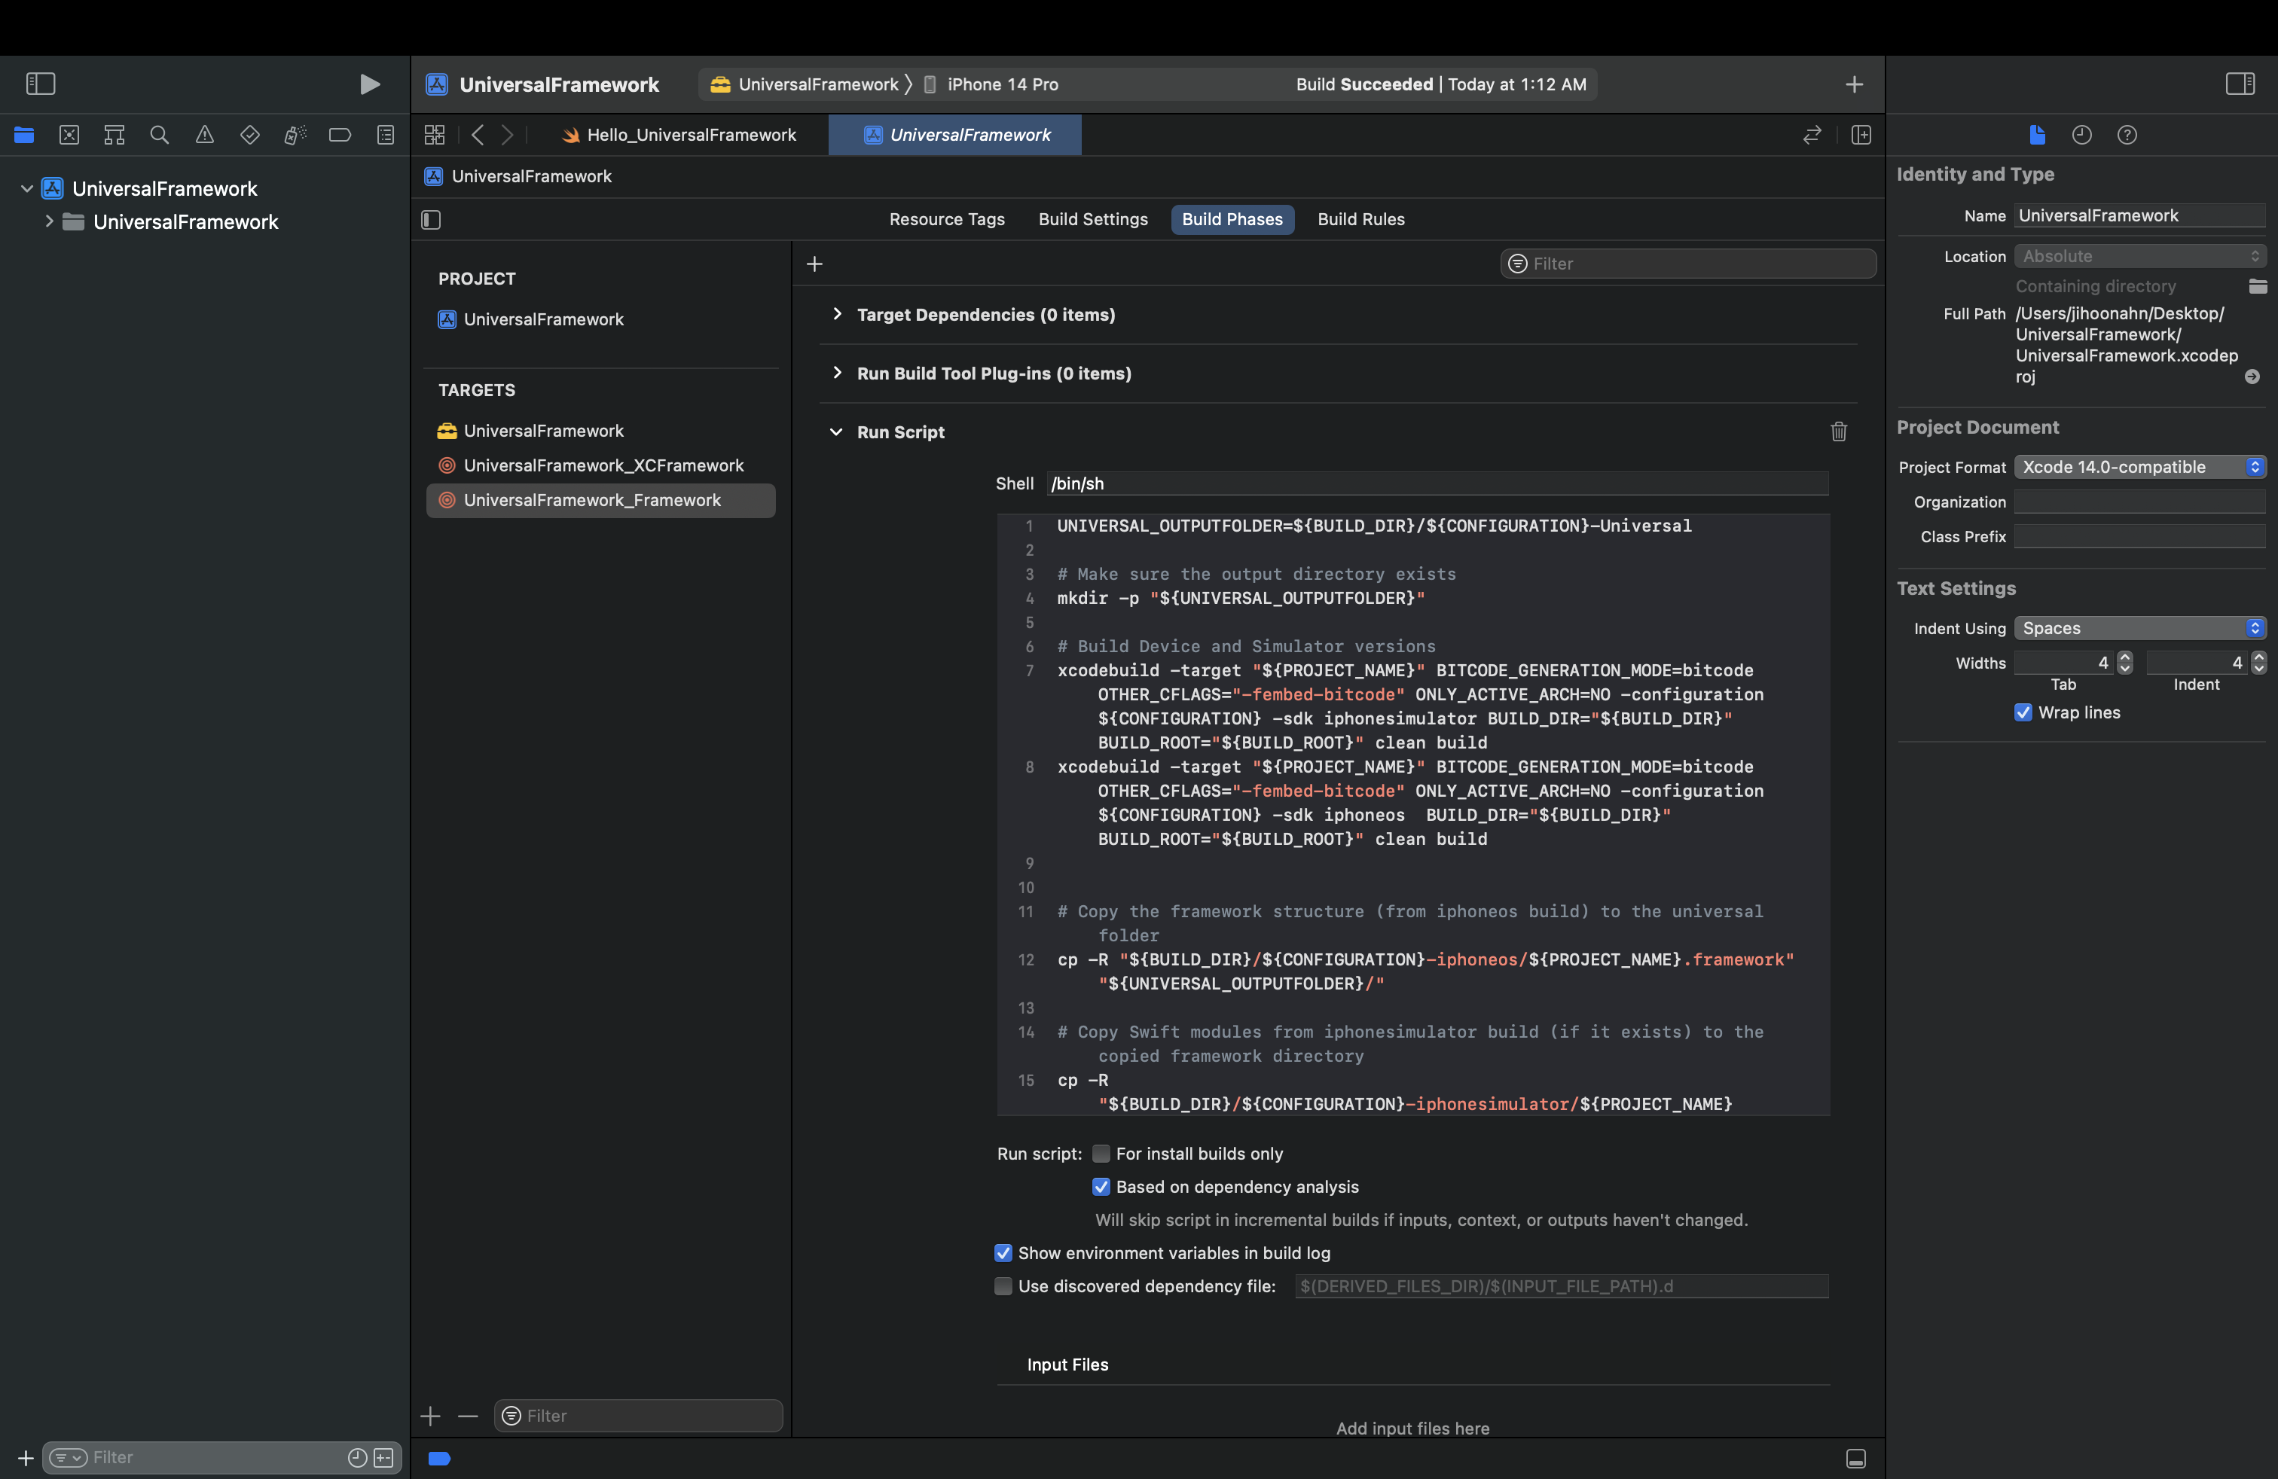Click build phases Filter field
This screenshot has height=1479, width=2278.
(1688, 263)
